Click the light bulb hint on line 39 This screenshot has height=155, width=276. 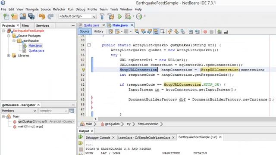pyautogui.click(x=83, y=70)
